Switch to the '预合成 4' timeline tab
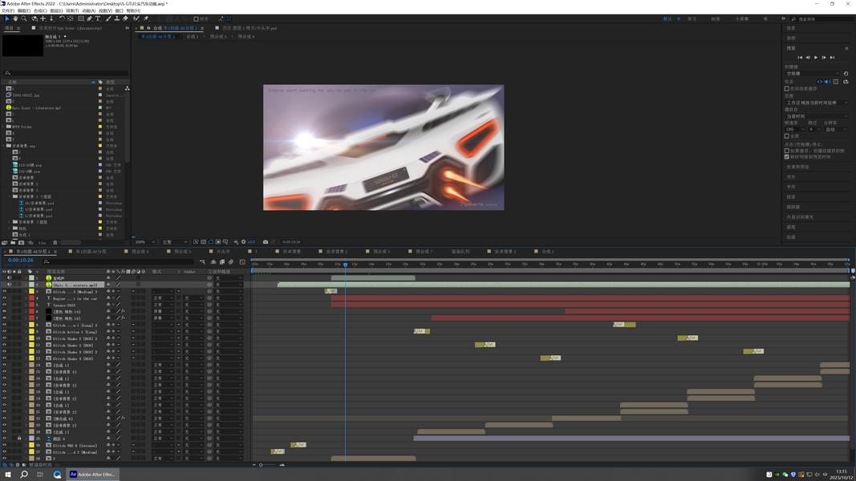 (140, 252)
